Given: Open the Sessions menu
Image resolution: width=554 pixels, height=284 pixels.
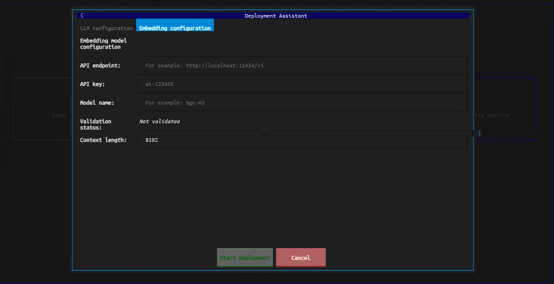Looking at the screenshot, I should (69, 6).
